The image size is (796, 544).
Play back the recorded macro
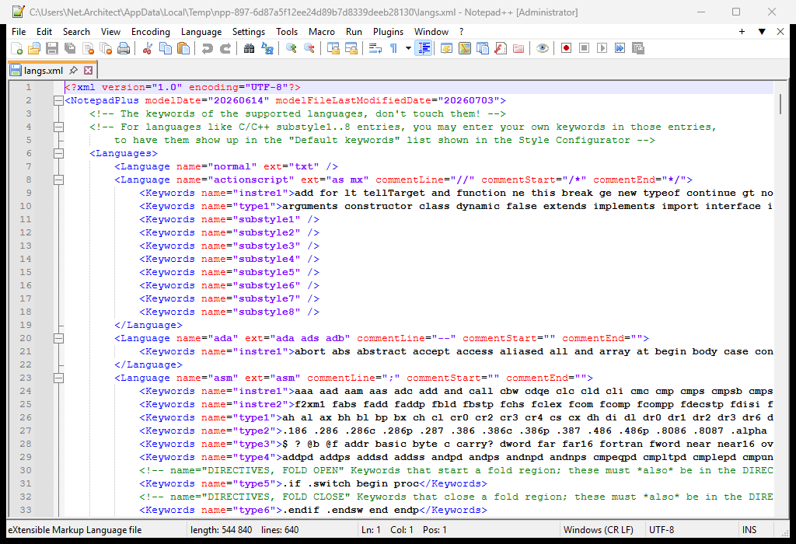pos(602,48)
